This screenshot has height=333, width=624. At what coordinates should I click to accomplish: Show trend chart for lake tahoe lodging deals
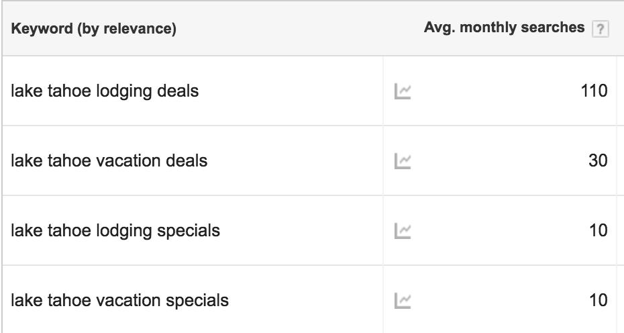403,91
